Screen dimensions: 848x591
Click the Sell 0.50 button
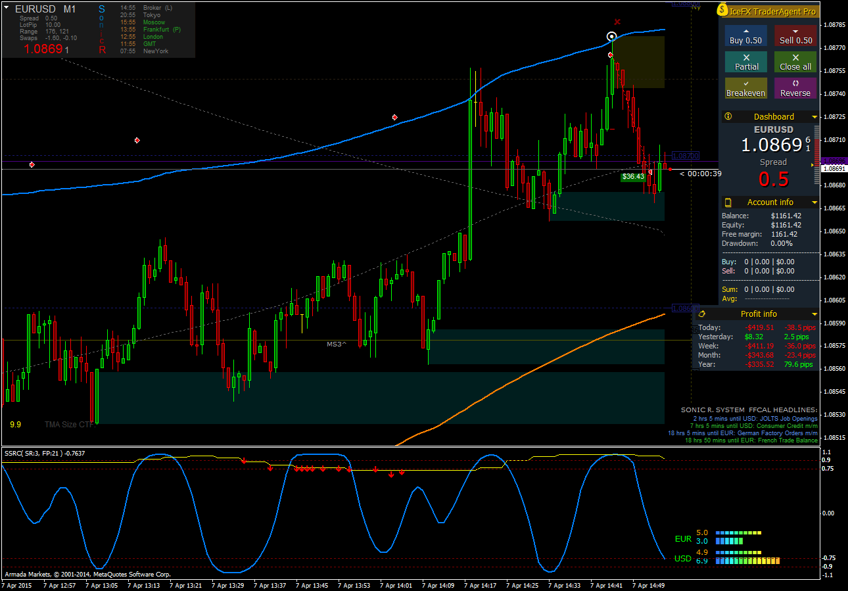pyautogui.click(x=795, y=35)
